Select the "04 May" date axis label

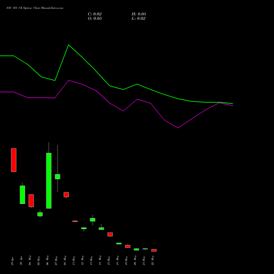[30, 260]
